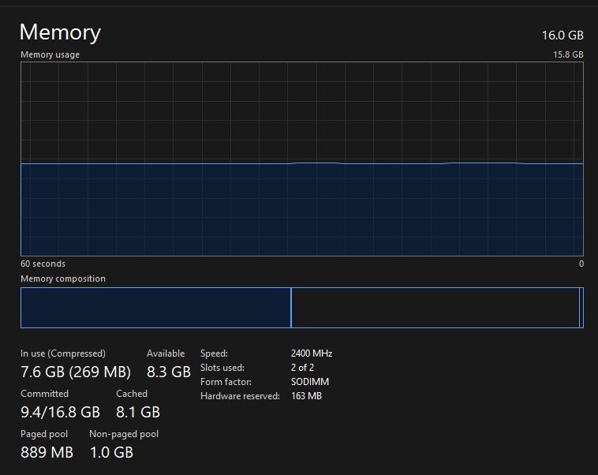598x475 pixels.
Task: Click the Available label
Action: (166, 353)
